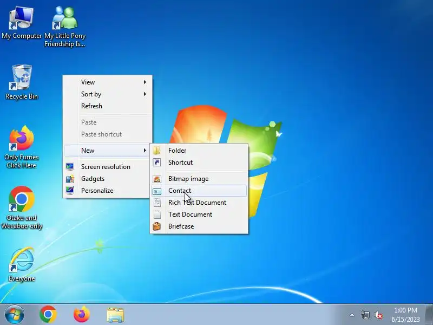Select the Internet Explorer 'Everyone' shortcut
This screenshot has height=325, width=433.
pyautogui.click(x=22, y=264)
